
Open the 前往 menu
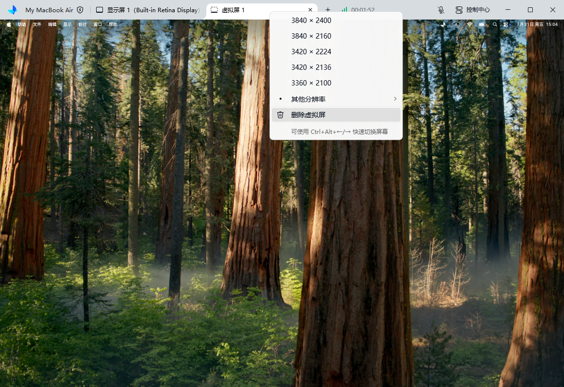click(x=83, y=24)
